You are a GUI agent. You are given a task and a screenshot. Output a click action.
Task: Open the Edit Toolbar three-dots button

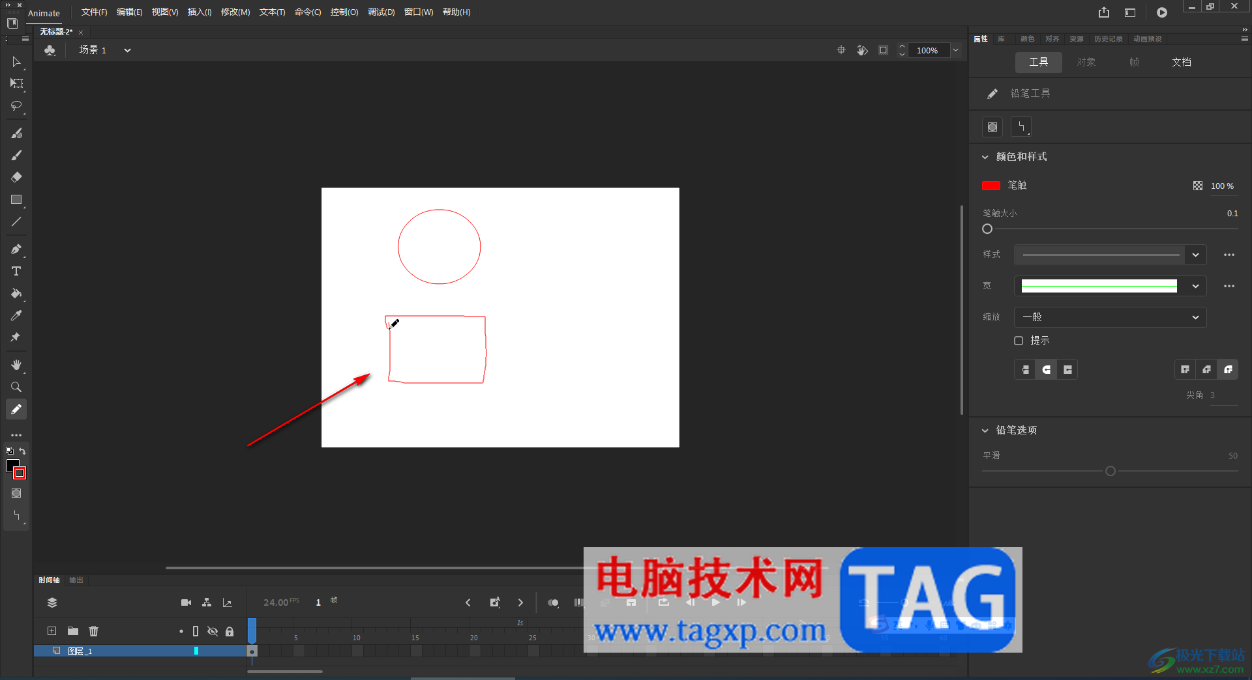tap(16, 434)
